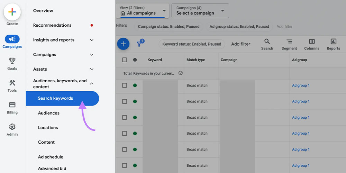Click Add filter beside Keyword status chip
Image resolution: width=346 pixels, height=173 pixels.
pyautogui.click(x=241, y=44)
